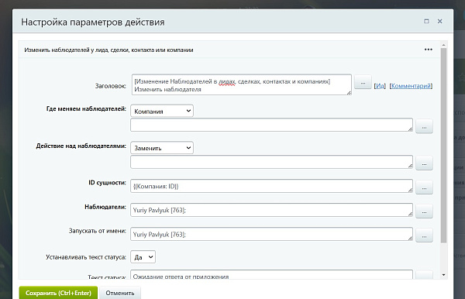The image size is (465, 299).
Task: Click into the Заголовок title text area
Action: [x=242, y=84]
